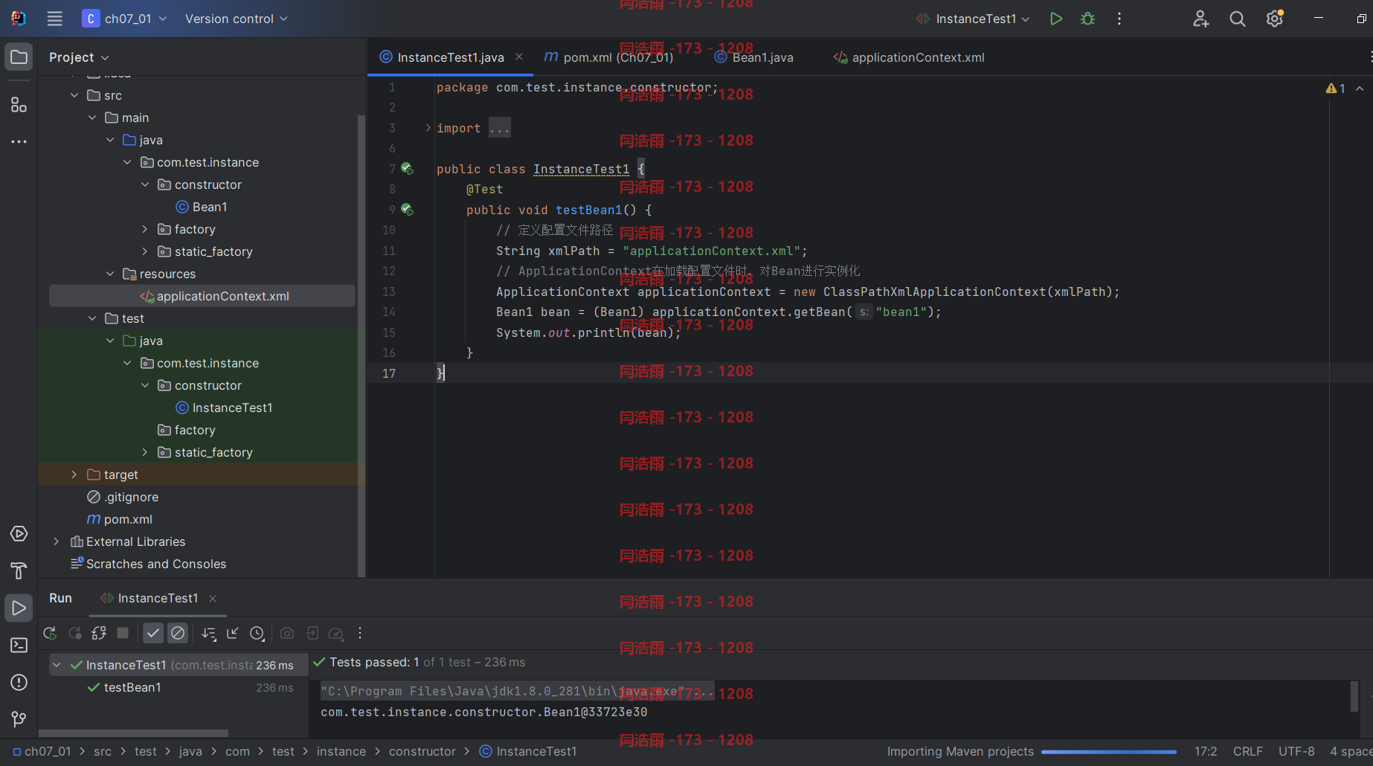Toggle show passed tests checkmark

[x=153, y=633]
